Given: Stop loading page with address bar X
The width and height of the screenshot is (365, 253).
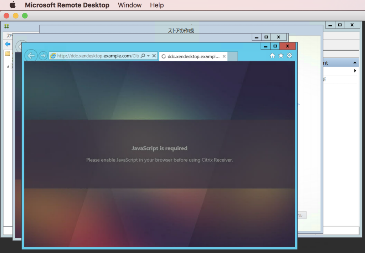Looking at the screenshot, I should [x=154, y=56].
